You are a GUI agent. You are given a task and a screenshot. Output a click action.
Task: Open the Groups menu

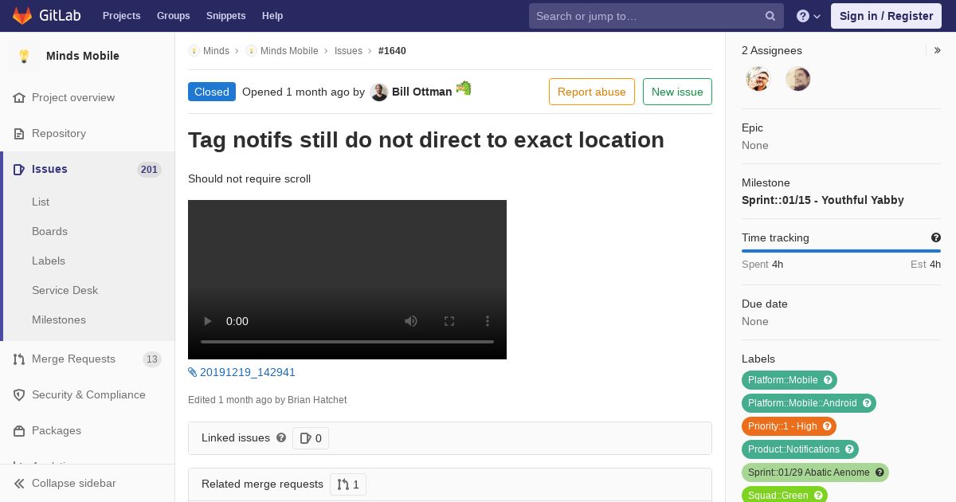pyautogui.click(x=173, y=16)
